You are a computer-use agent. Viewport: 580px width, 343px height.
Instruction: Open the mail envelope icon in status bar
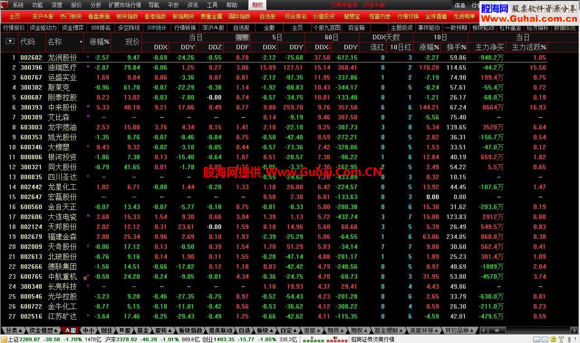point(545,339)
